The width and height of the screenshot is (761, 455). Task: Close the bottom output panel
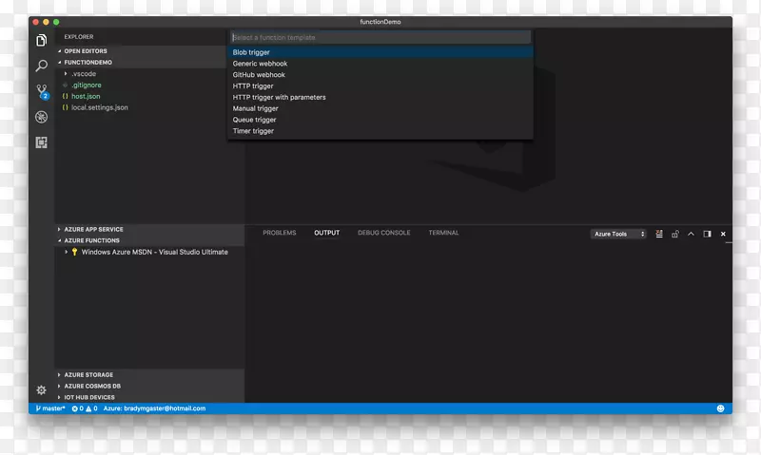pos(723,234)
